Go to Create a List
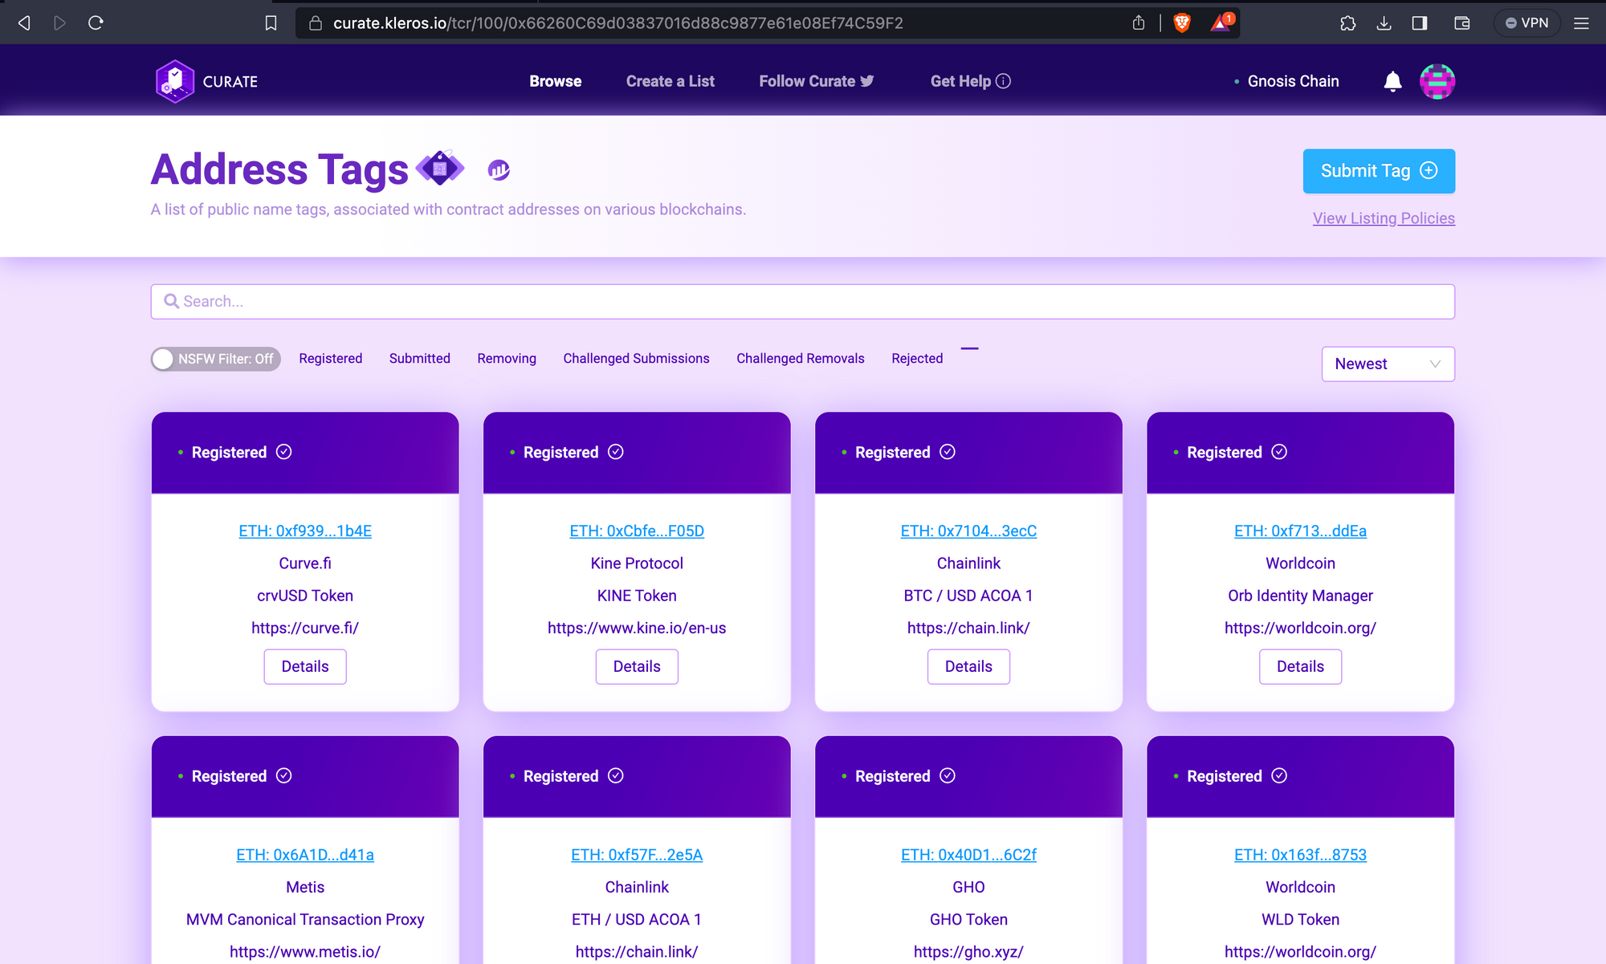Image resolution: width=1606 pixels, height=964 pixels. point(670,81)
